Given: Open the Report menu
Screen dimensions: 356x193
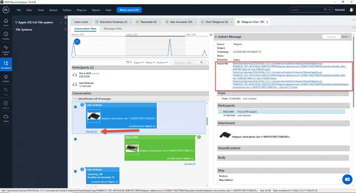Looking at the screenshot, I should click(x=96, y=10).
